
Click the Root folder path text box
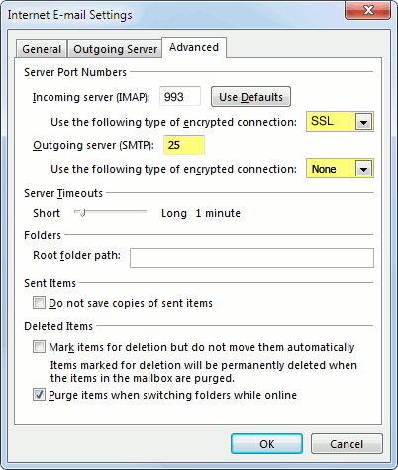pyautogui.click(x=251, y=258)
